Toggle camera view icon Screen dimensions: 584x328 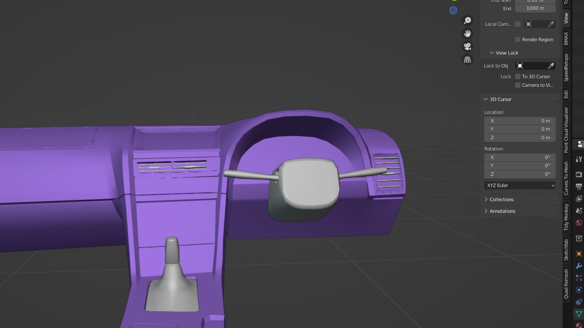(x=468, y=47)
